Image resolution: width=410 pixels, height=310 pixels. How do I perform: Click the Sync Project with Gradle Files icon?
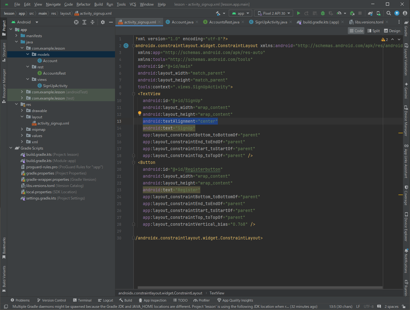370,13
